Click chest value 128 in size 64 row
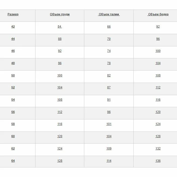The height and width of the screenshot is (177, 177). tap(60, 161)
